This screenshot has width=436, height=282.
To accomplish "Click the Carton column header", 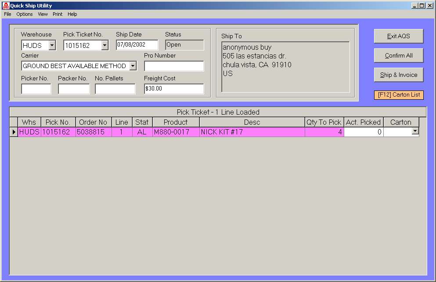I will pos(401,123).
